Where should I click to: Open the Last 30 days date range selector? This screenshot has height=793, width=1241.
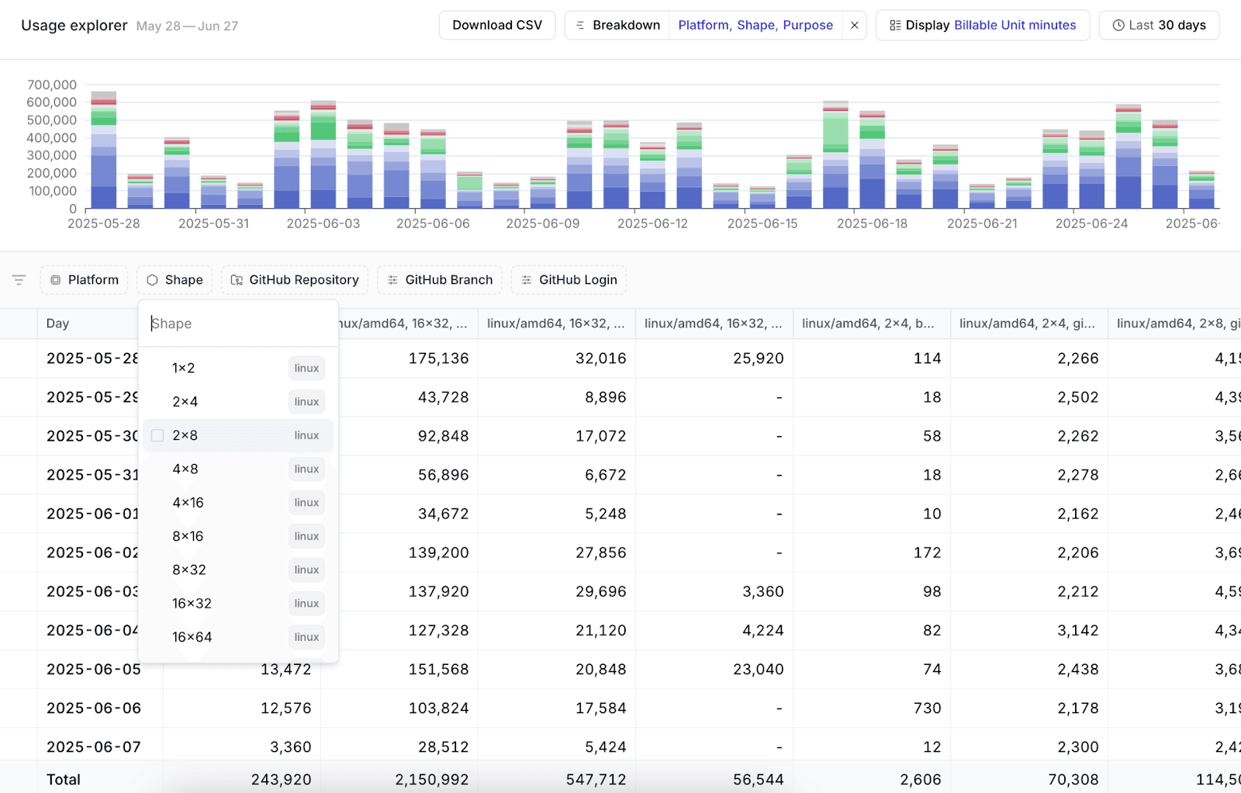[x=1159, y=25]
